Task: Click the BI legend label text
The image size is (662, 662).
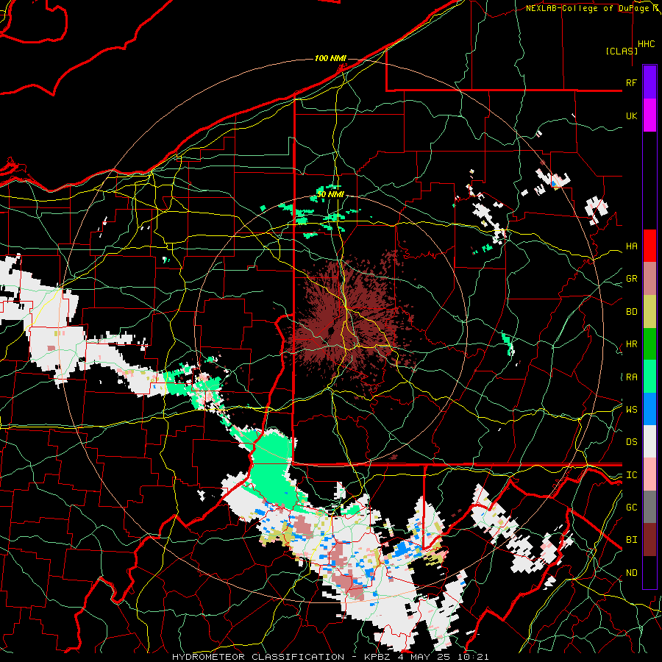Action: pos(631,540)
